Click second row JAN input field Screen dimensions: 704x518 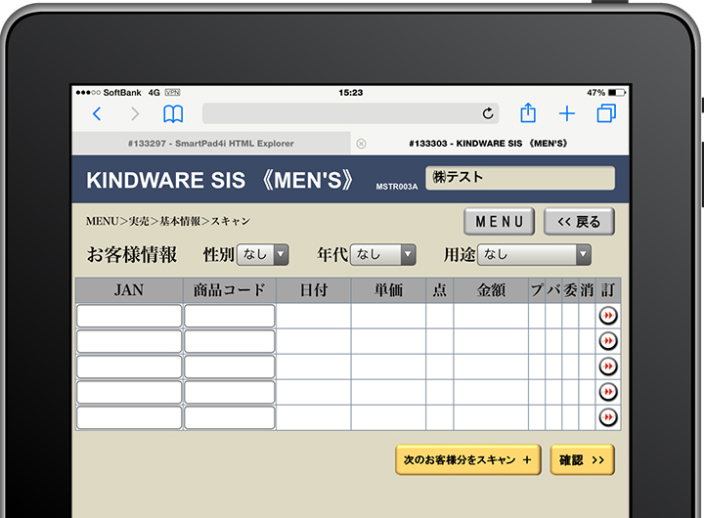(129, 341)
